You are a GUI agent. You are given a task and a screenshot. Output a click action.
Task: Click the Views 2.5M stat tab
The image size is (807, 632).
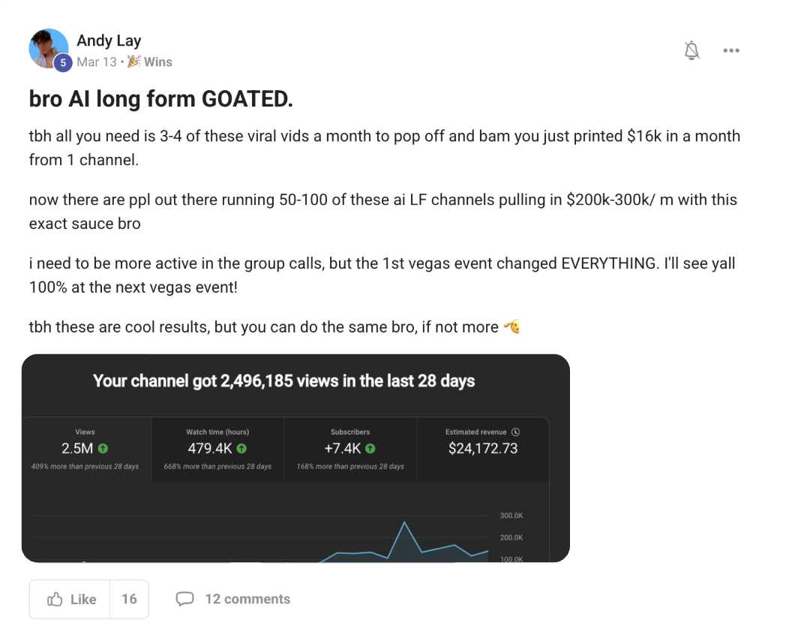click(x=86, y=450)
